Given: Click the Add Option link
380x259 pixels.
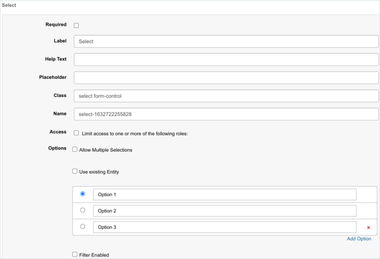Looking at the screenshot, I should point(359,239).
